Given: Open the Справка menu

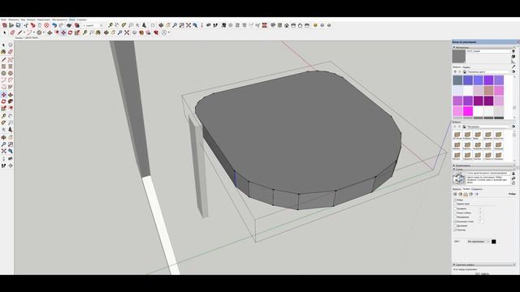Looking at the screenshot, I should [81, 19].
